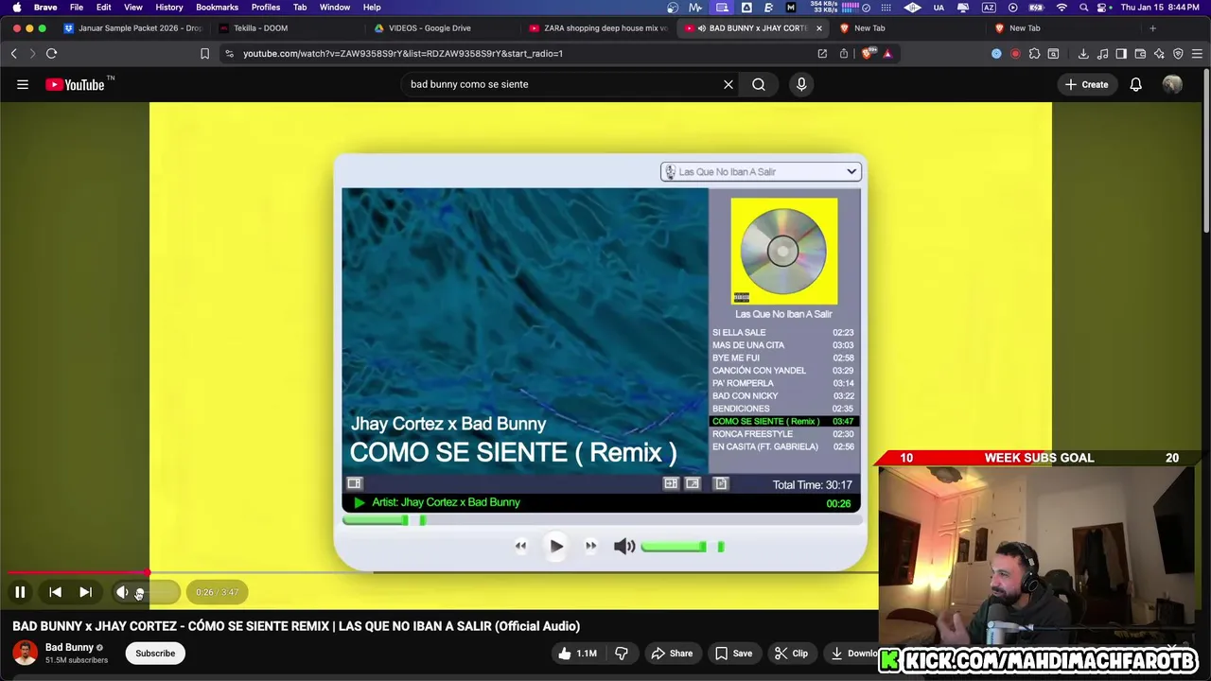Mute the YouTube player volume
Screen dimensions: 1211x681
pyautogui.click(x=122, y=592)
